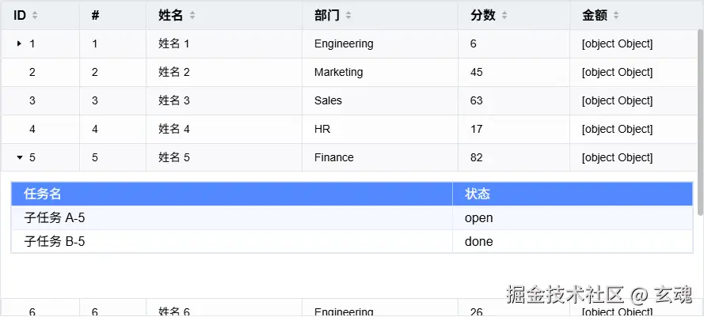Screen dimensions: 704x317
Task: Select the Sales cell in row 3
Action: coord(328,100)
